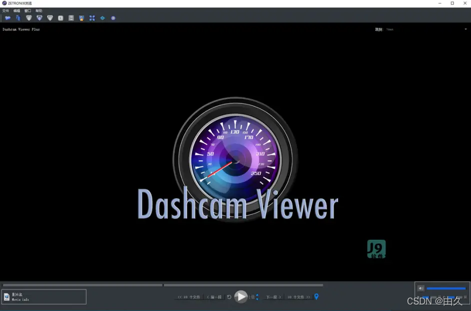
Task: Click the left playback progress bar
Action: click(82, 285)
